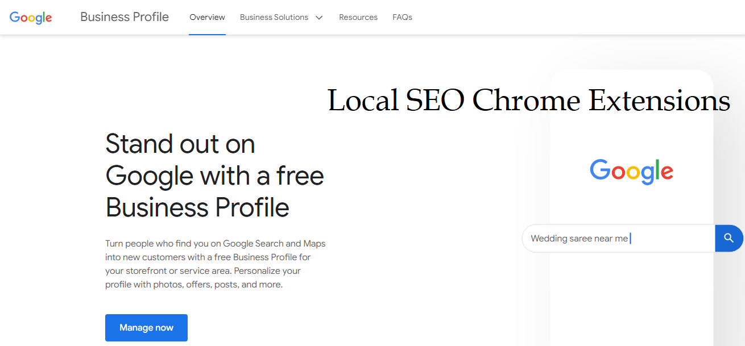Click the Google logo in the header
745x346 pixels.
tap(31, 18)
